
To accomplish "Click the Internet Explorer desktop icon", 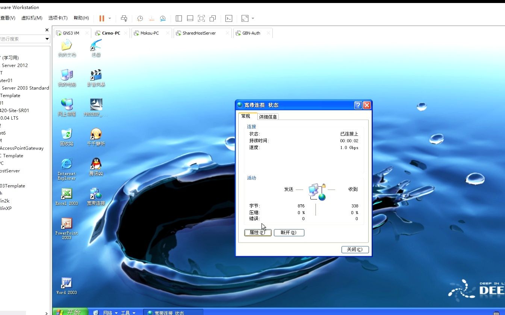I will point(67,169).
